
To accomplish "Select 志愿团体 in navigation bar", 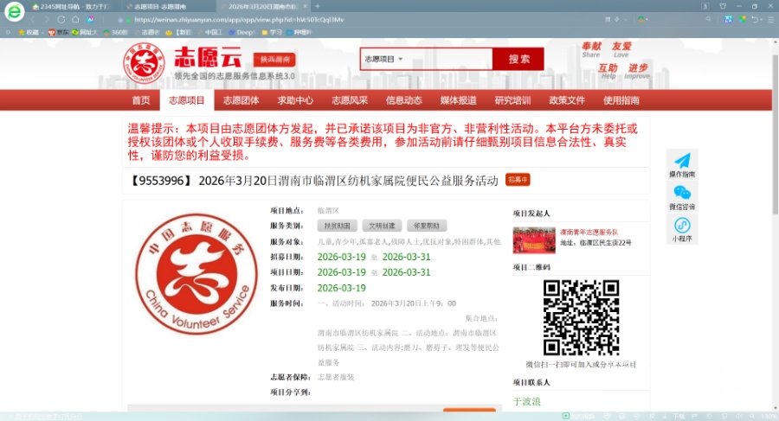I will [241, 100].
